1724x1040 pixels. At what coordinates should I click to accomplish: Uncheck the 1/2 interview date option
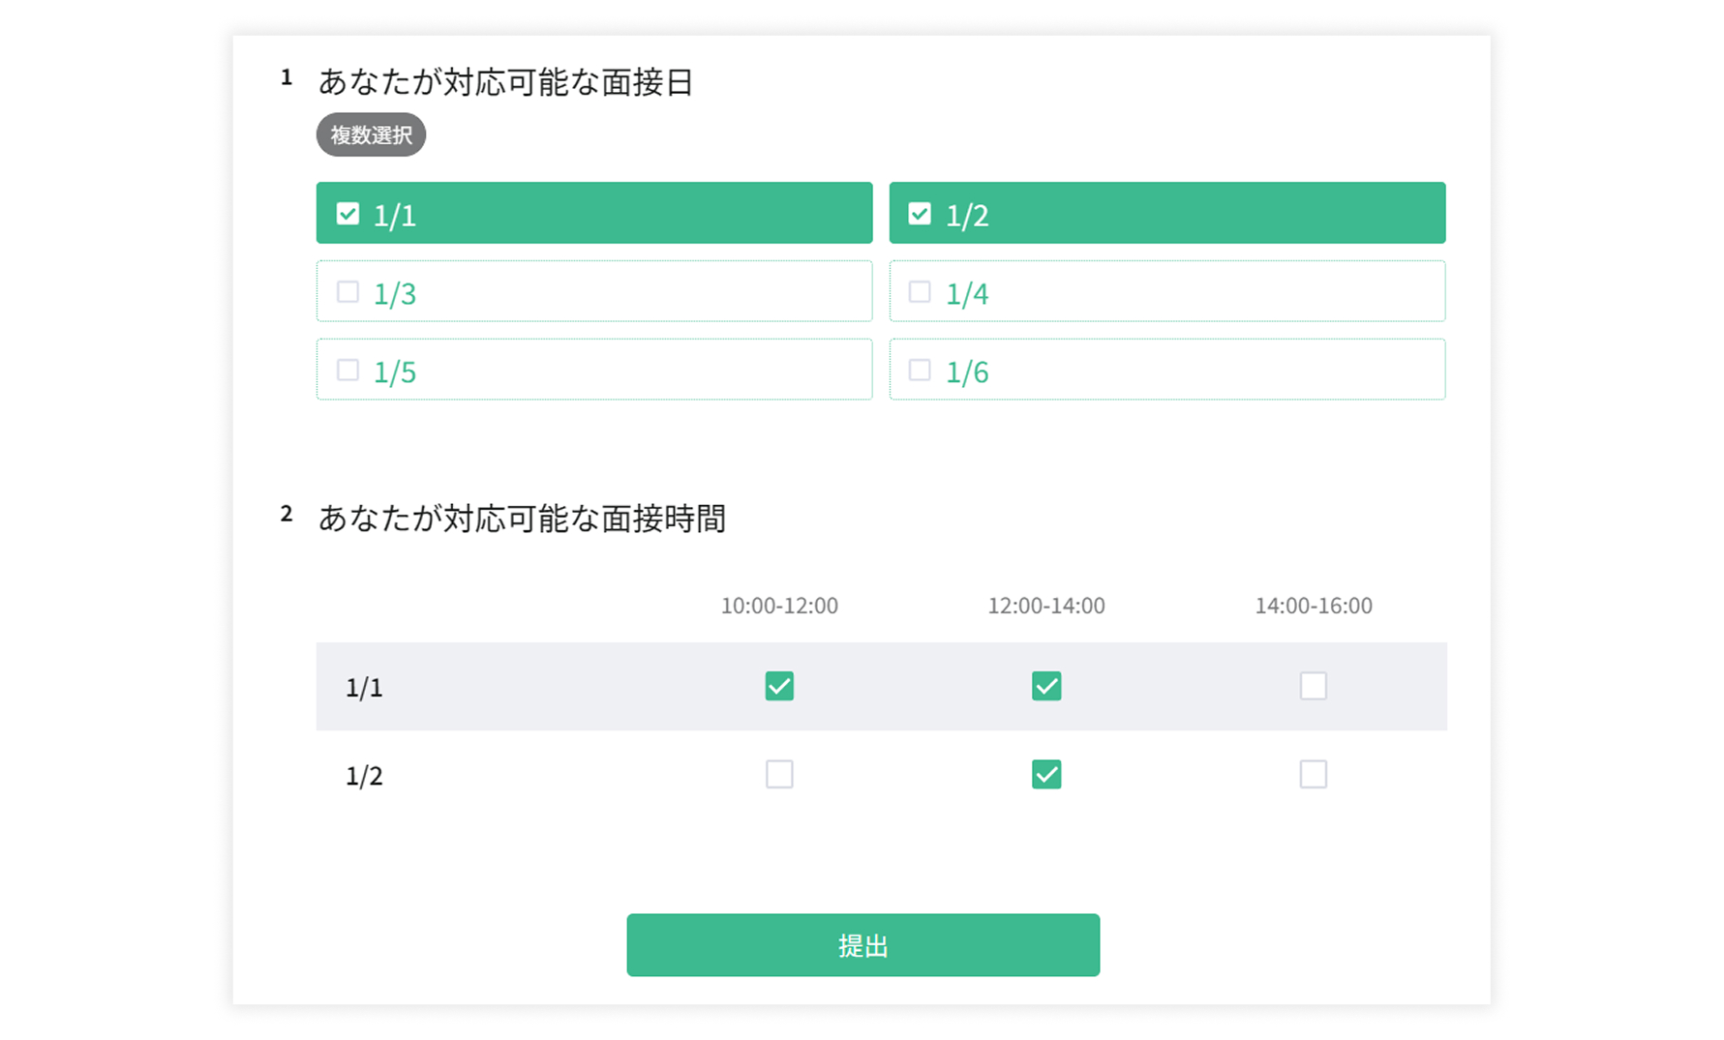1167,213
